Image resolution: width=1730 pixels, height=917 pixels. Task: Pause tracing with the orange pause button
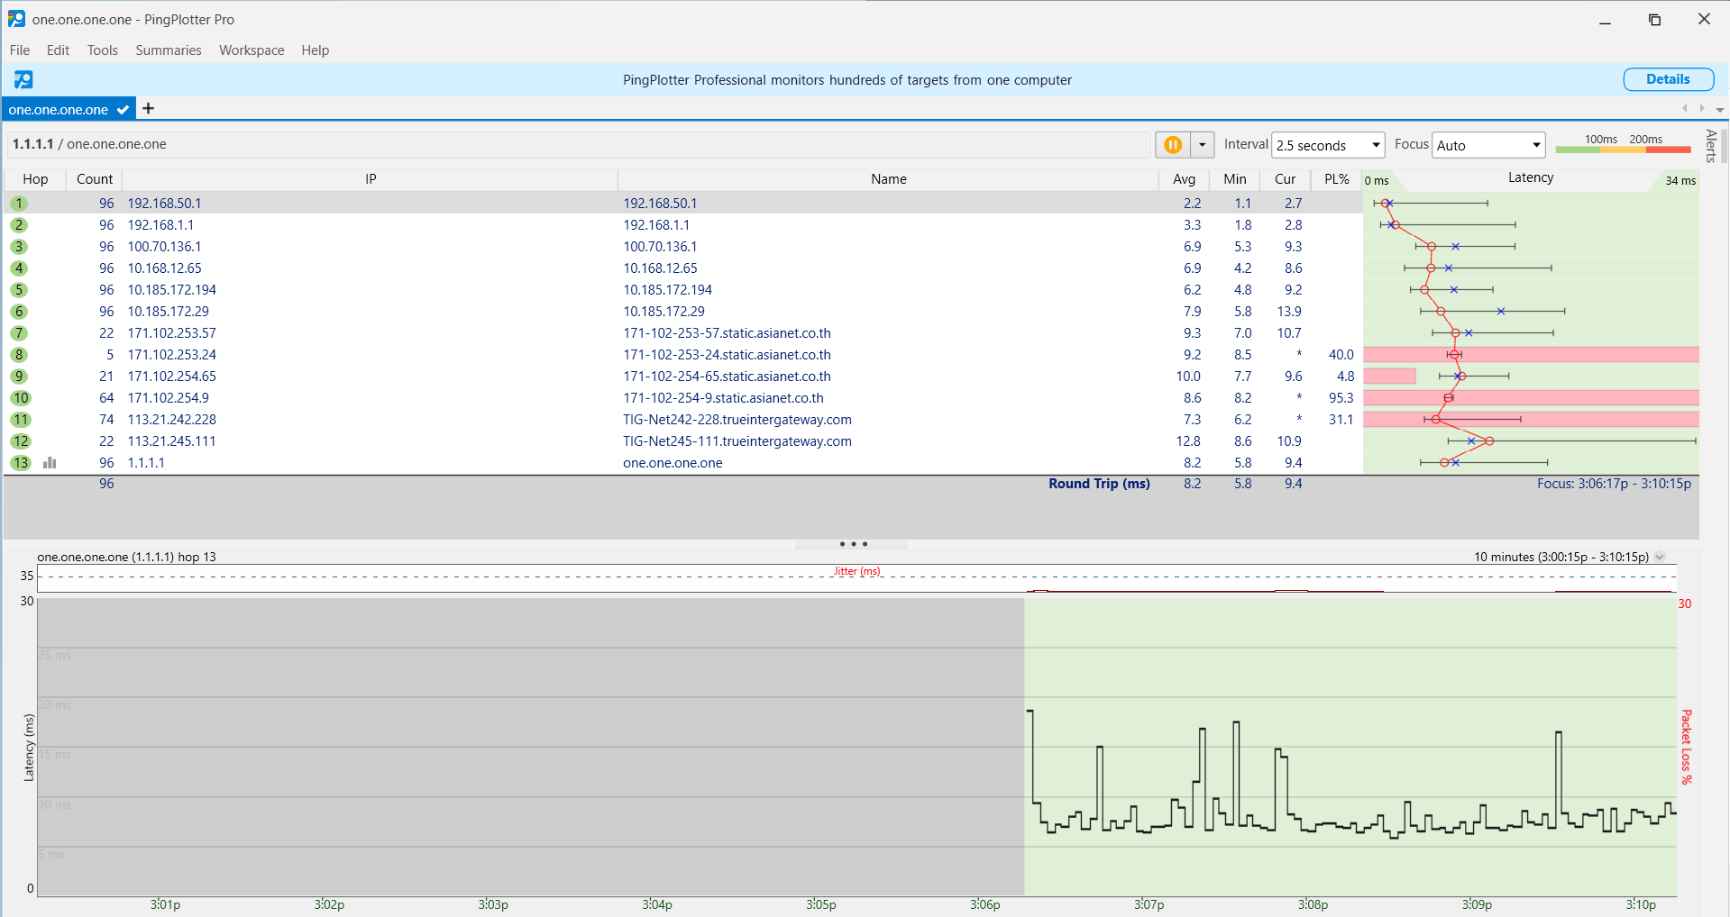pos(1172,145)
